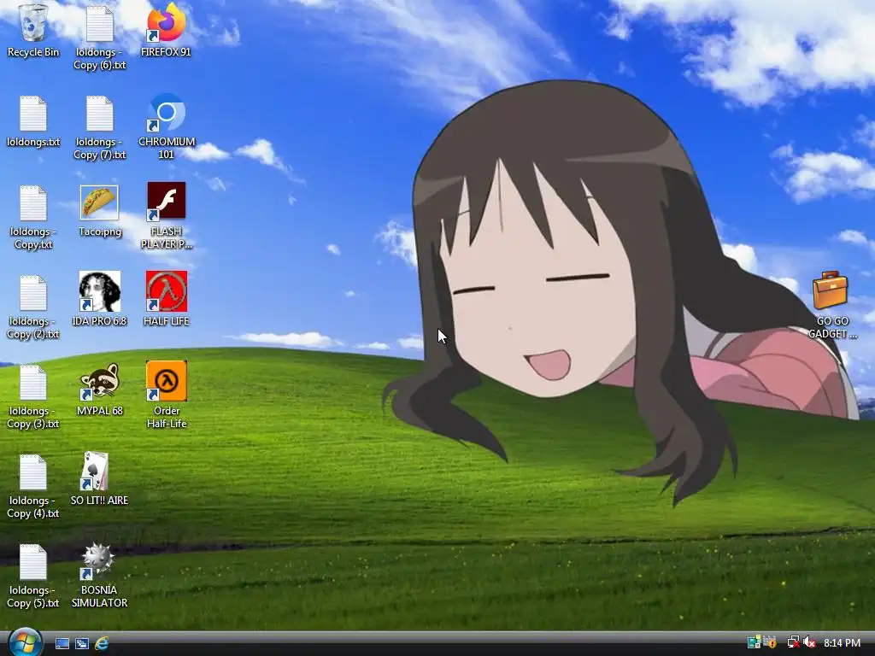875x656 pixels.
Task: Open the disconnected network tray icon
Action: 793,642
